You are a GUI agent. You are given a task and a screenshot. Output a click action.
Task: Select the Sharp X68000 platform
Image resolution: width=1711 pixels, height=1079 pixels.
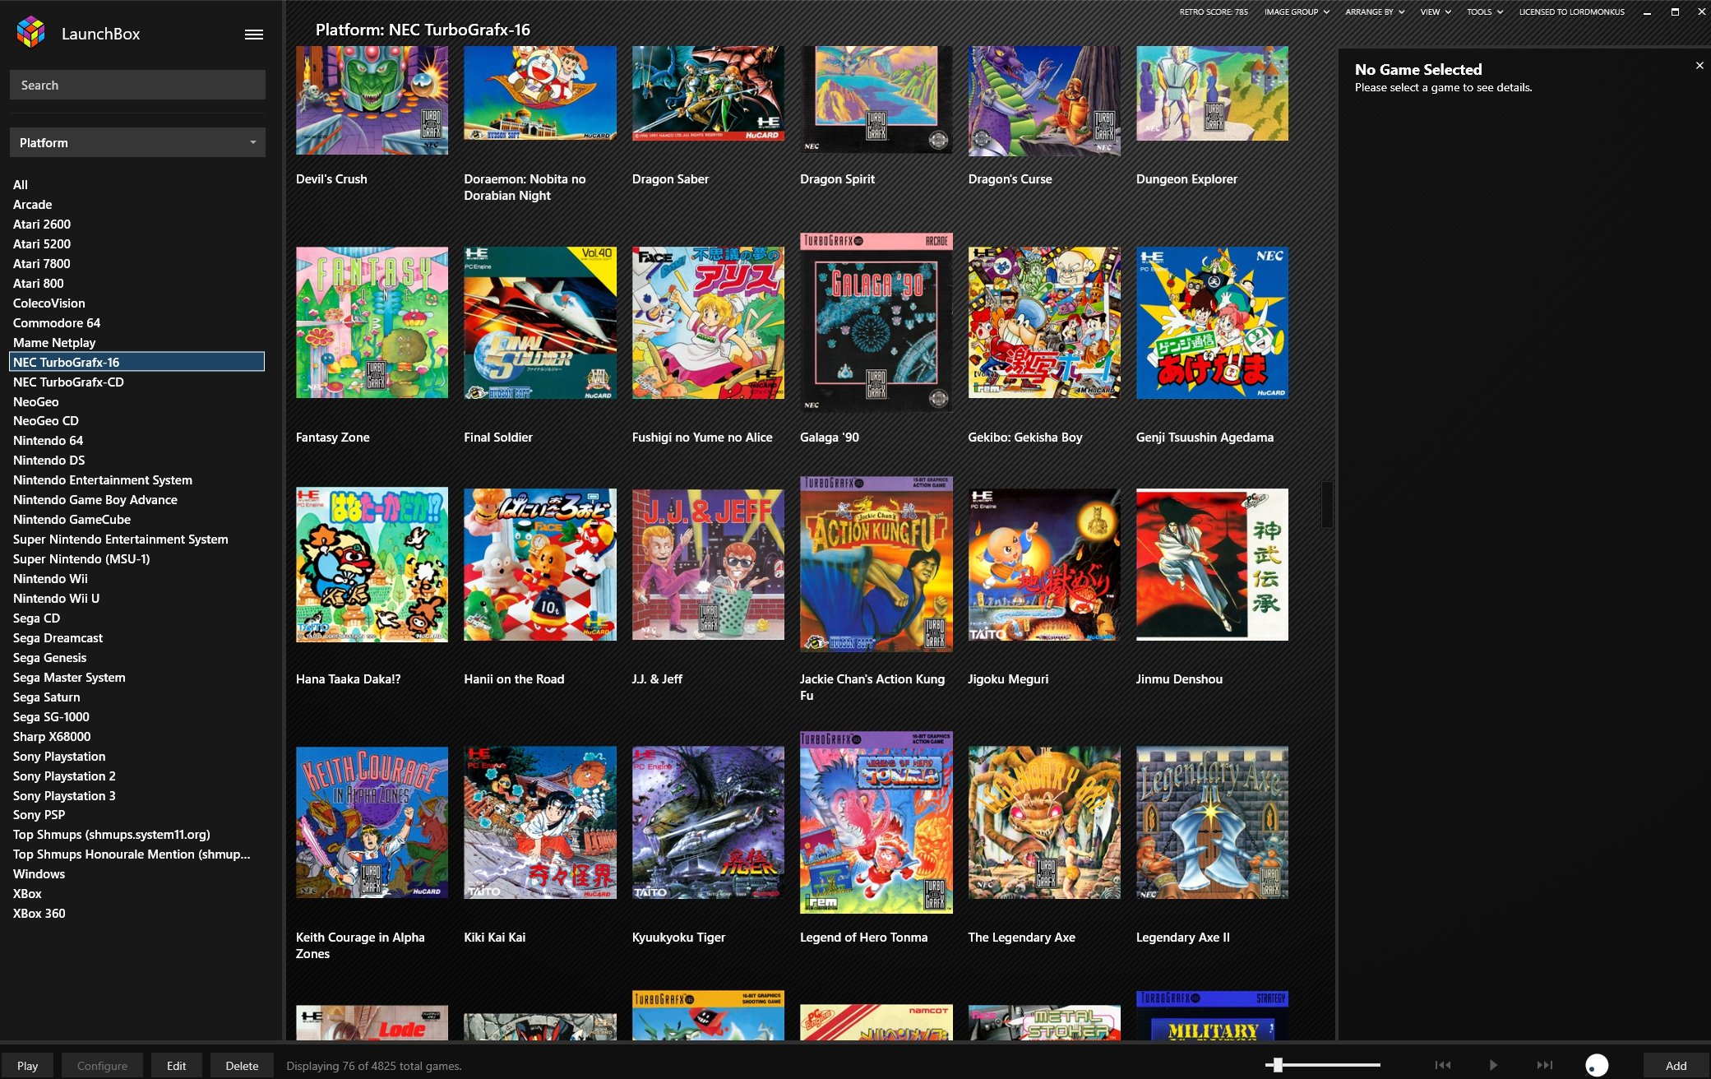tap(52, 737)
